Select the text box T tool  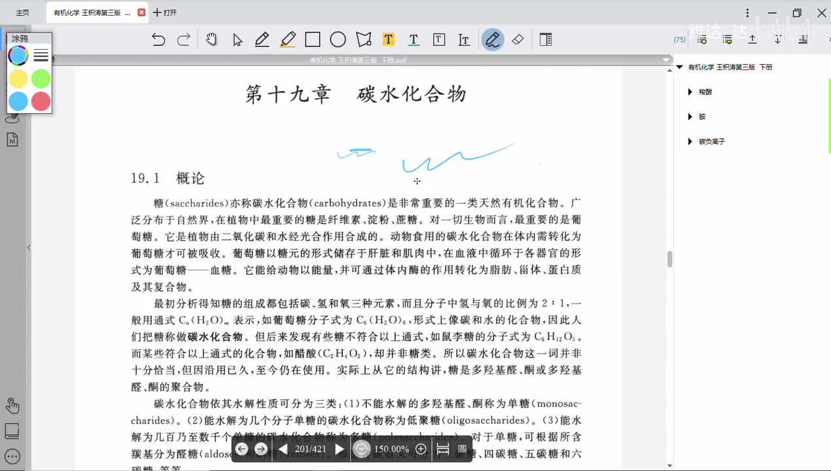(439, 40)
